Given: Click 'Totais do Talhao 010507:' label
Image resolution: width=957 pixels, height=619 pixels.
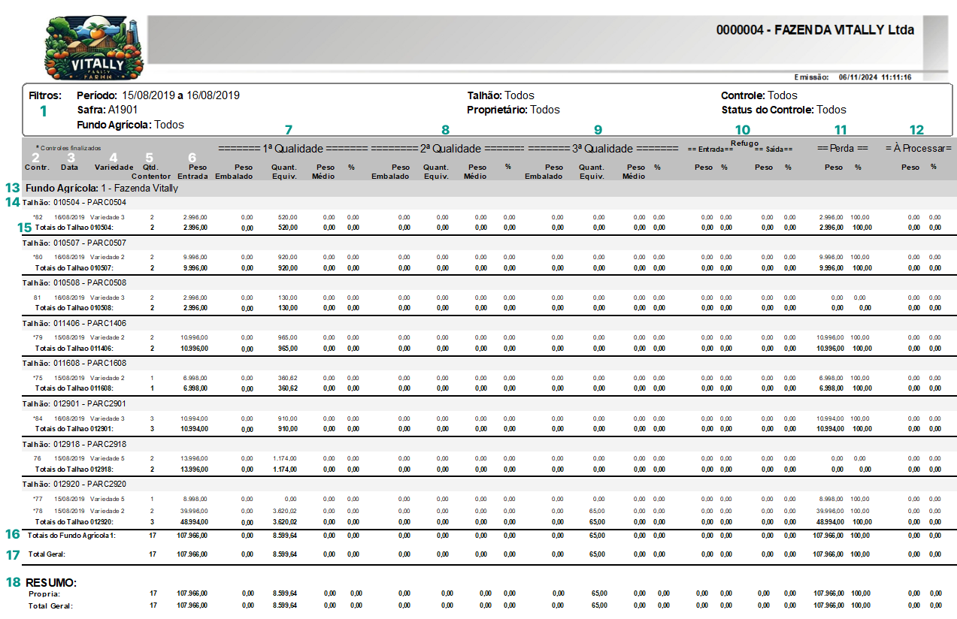Looking at the screenshot, I should coord(74,267).
